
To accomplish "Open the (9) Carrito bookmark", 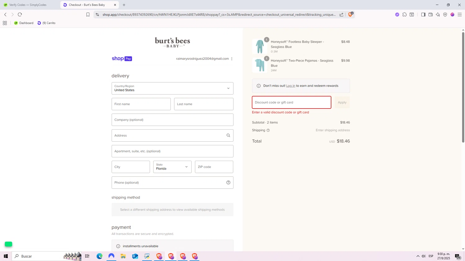I will 46,23.
